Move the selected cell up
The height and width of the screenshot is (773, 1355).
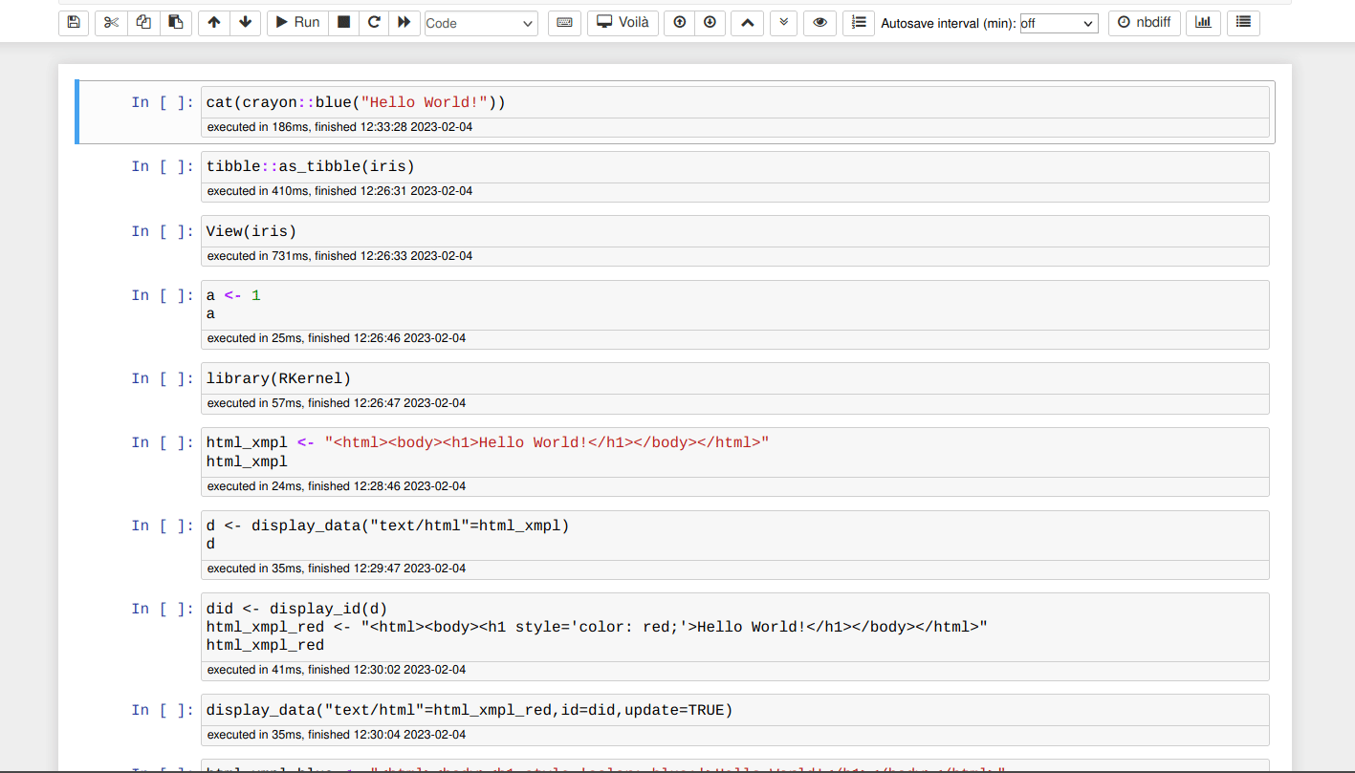(x=214, y=22)
